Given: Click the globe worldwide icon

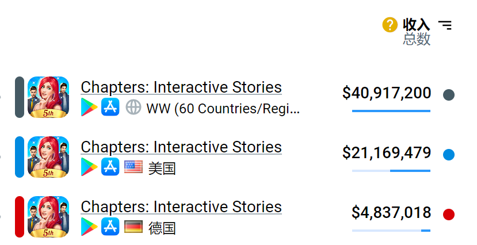Looking at the screenshot, I should coord(133,108).
